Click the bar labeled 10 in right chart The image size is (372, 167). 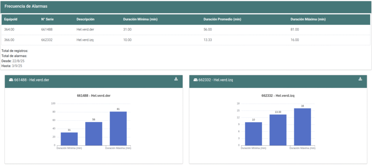click(x=253, y=134)
